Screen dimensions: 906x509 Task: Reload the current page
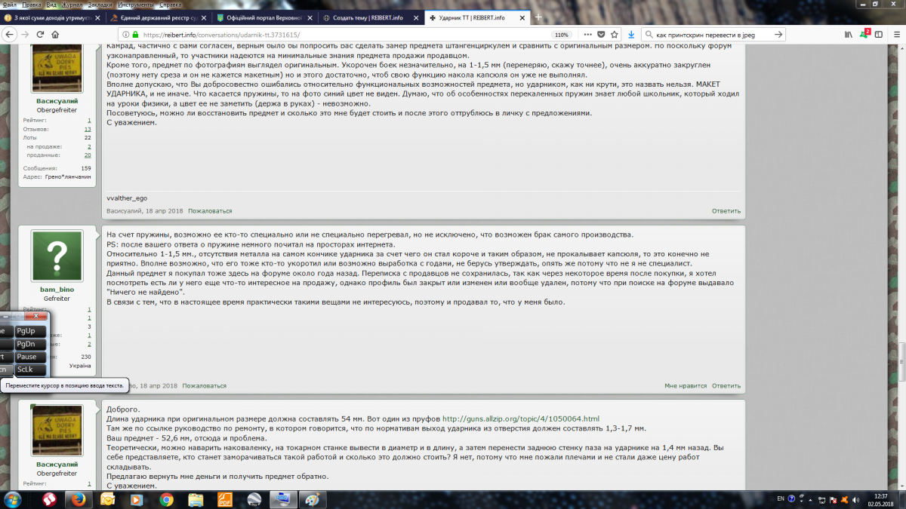pos(41,34)
